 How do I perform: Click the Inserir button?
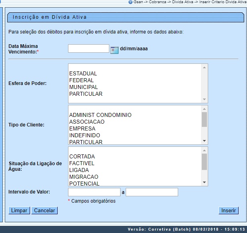coord(229,210)
